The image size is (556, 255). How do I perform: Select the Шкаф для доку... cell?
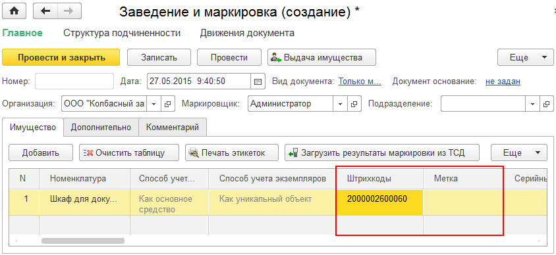(x=84, y=202)
